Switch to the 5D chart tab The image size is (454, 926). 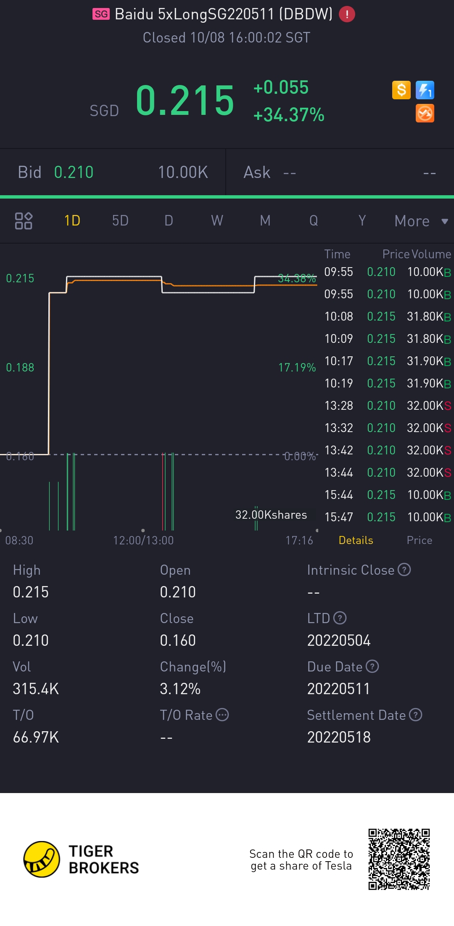tap(120, 221)
